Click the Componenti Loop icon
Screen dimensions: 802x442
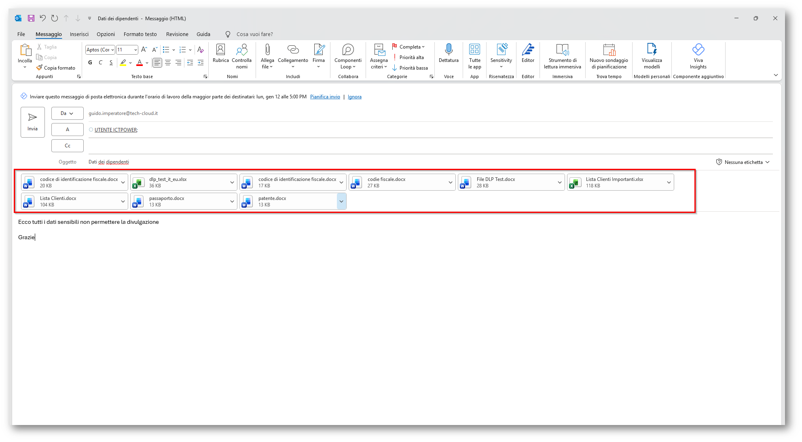348,50
